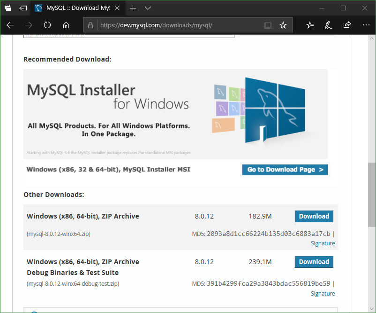The height and width of the screenshot is (313, 376).
Task: Click the Add notes pen icon
Action: (x=329, y=25)
